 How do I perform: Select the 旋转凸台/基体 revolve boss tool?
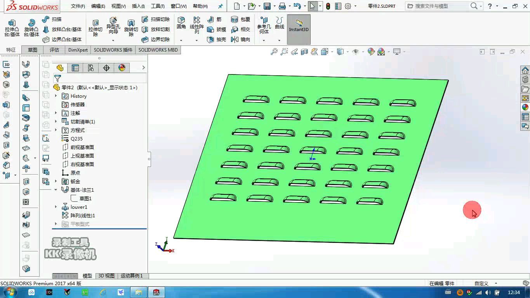pyautogui.click(x=31, y=28)
